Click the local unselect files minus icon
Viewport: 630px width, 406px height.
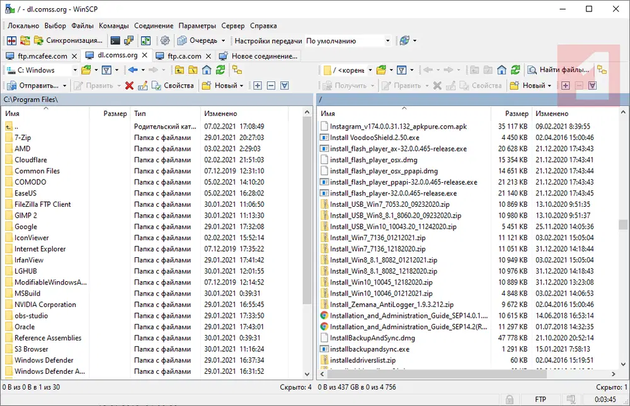pos(271,85)
